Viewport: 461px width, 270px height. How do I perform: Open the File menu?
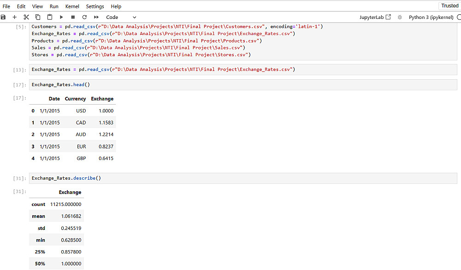(6, 6)
